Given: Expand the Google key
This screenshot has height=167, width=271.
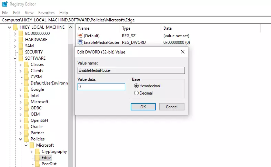Looking at the screenshot, I should tap(21, 90).
